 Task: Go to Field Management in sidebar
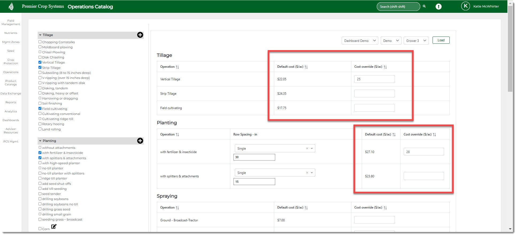click(x=11, y=22)
